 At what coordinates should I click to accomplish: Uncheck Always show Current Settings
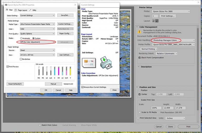(x=82, y=87)
